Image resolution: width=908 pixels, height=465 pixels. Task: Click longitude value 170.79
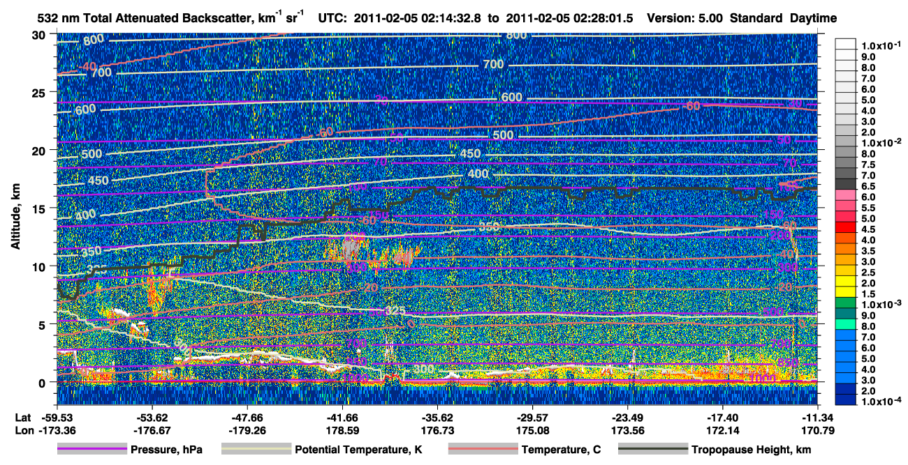coord(817,430)
